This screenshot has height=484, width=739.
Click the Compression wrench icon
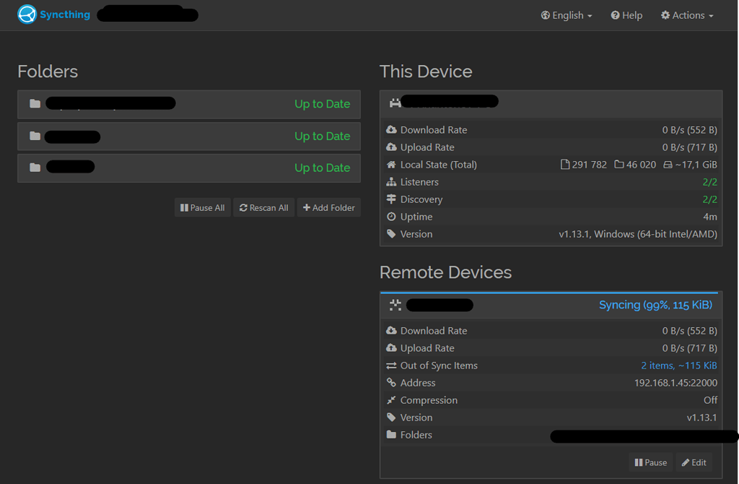(x=390, y=400)
